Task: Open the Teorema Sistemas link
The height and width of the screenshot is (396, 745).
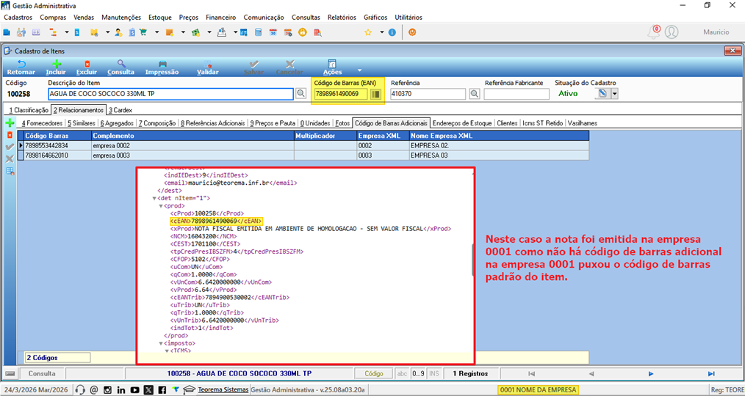Action: pos(223,390)
